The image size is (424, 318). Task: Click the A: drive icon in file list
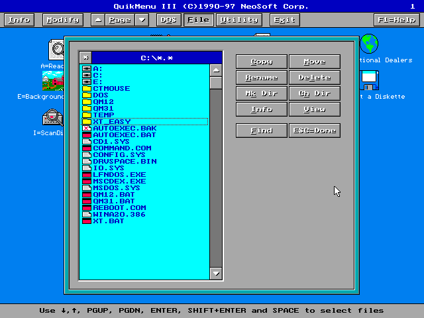87,69
